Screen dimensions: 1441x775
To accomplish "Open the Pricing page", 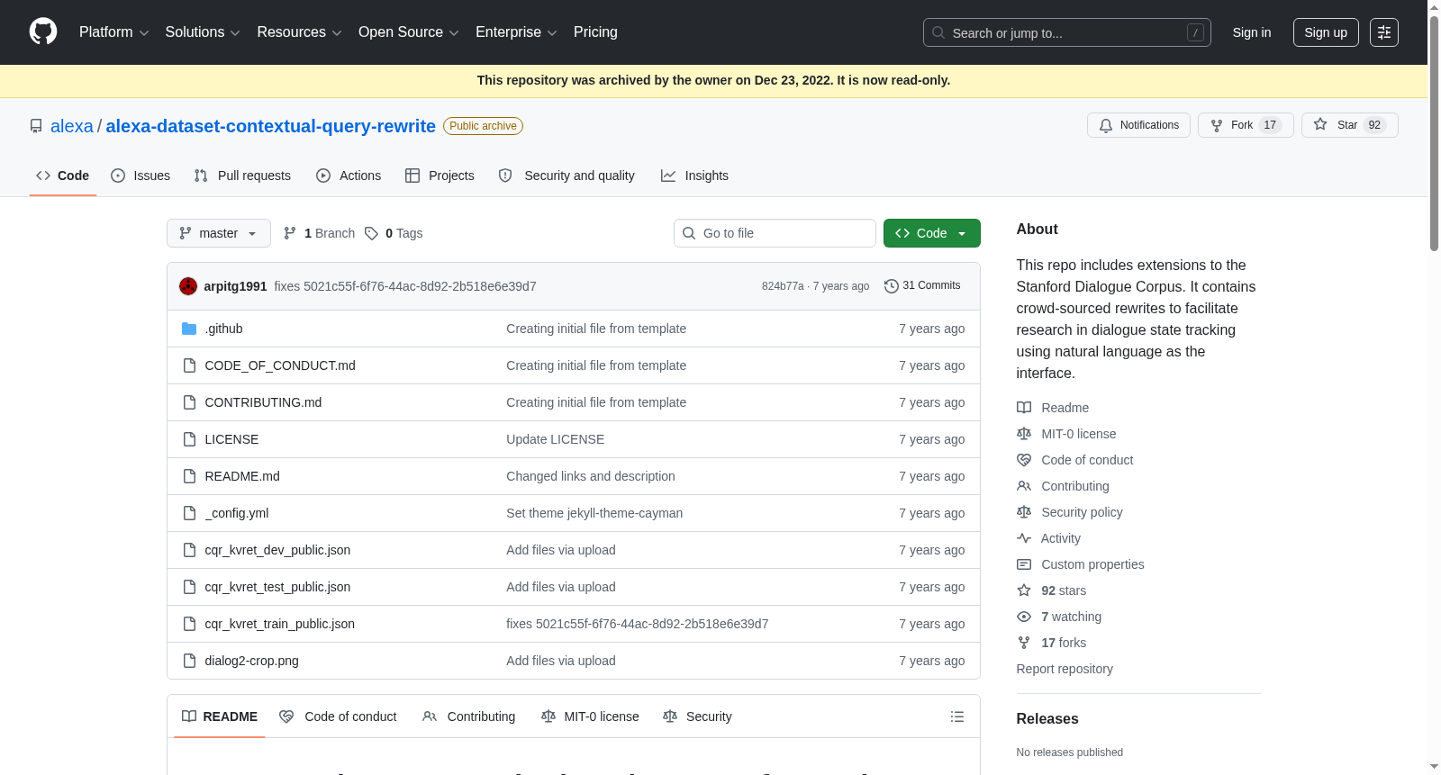I will pos(595,32).
